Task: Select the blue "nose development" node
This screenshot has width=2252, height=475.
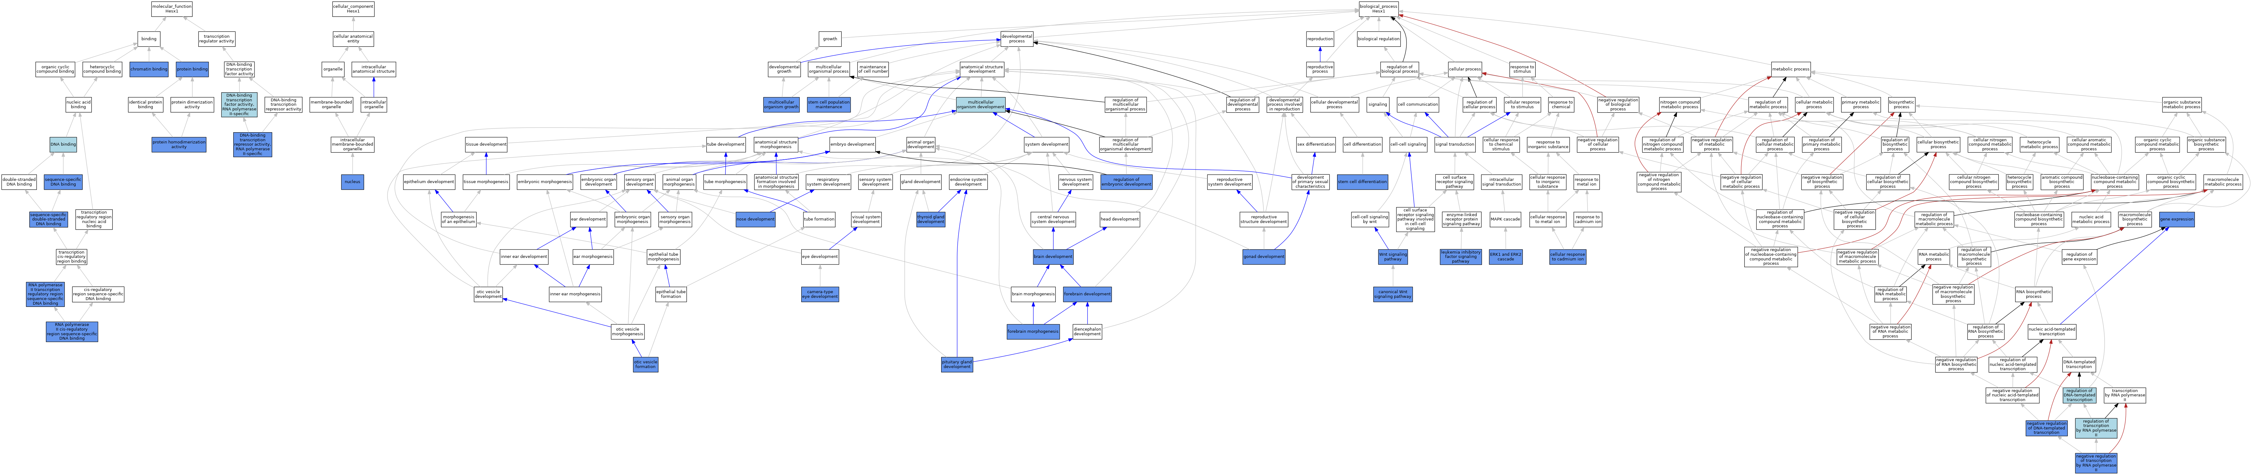Action: coord(755,219)
